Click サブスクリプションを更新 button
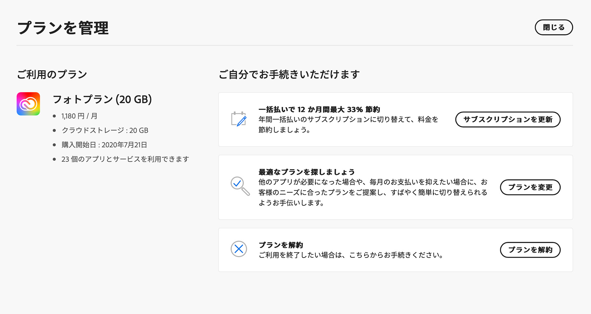591x314 pixels. [508, 119]
